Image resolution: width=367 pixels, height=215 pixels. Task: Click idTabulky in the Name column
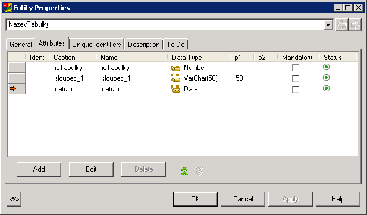pos(115,68)
